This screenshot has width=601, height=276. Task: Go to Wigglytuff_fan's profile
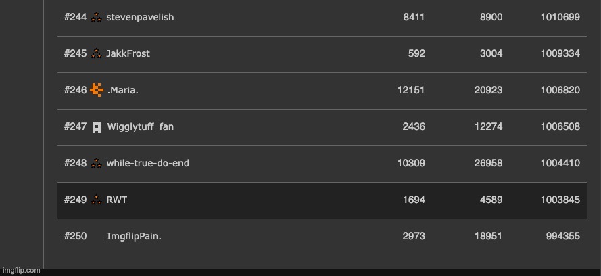140,127
